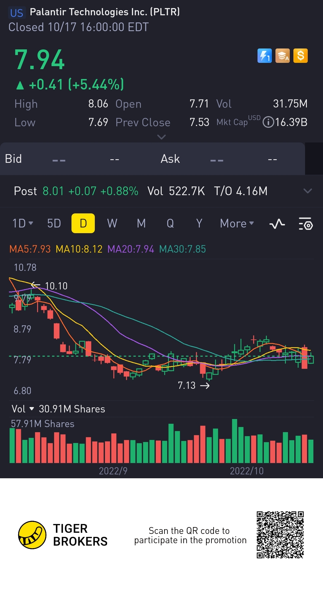This screenshot has width=323, height=592.
Task: Tap the Ask label
Action: click(170, 159)
